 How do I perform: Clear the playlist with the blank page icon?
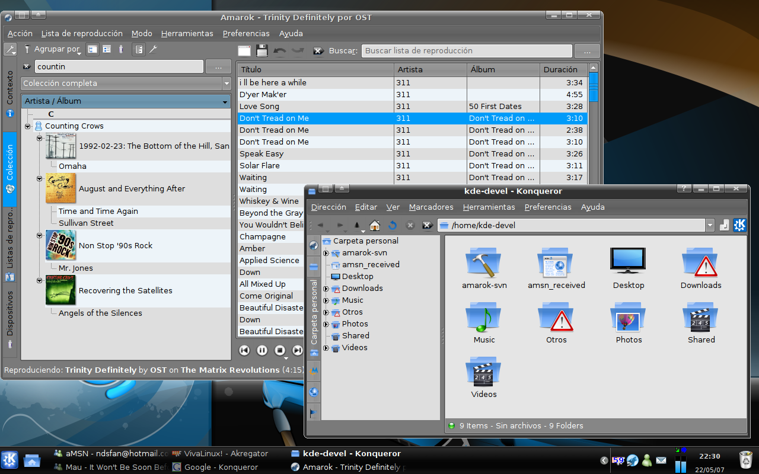click(x=244, y=51)
